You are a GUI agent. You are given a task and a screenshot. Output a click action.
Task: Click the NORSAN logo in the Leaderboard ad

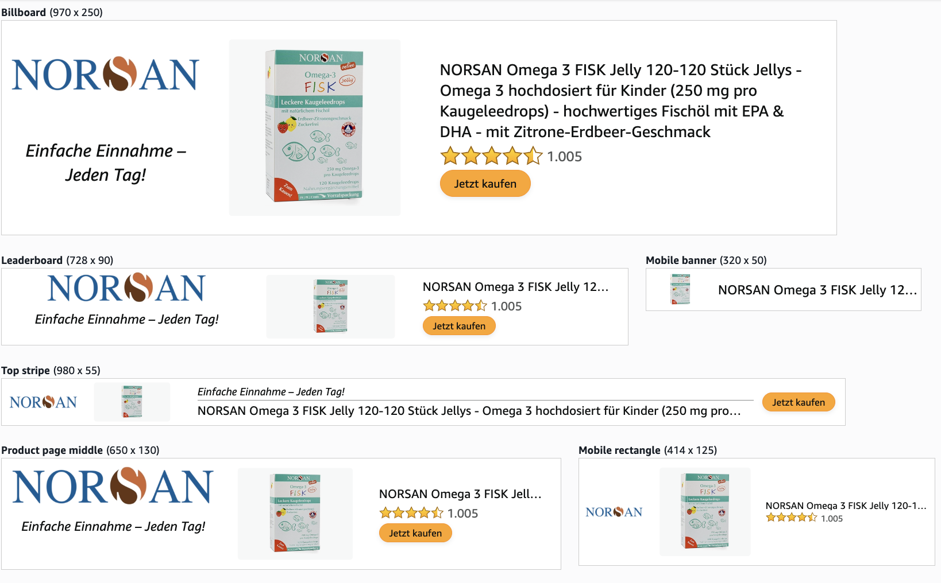click(x=126, y=288)
